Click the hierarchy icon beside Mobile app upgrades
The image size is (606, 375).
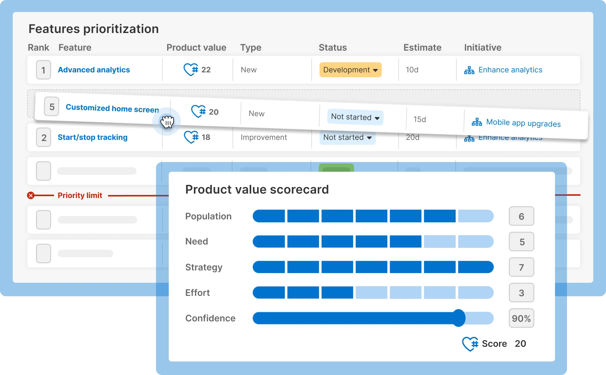(x=476, y=122)
